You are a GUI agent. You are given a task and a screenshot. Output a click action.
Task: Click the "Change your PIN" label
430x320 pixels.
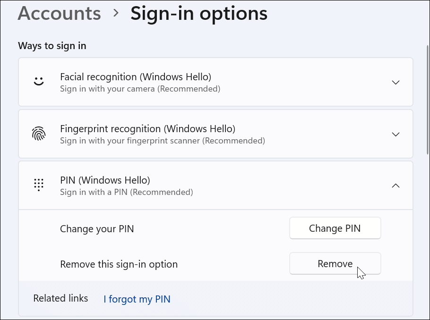tap(96, 228)
